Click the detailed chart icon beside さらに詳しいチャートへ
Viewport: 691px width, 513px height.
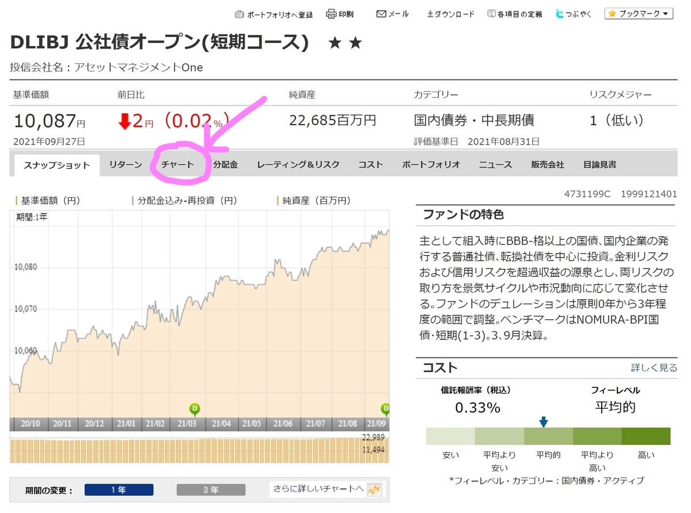pos(375,489)
